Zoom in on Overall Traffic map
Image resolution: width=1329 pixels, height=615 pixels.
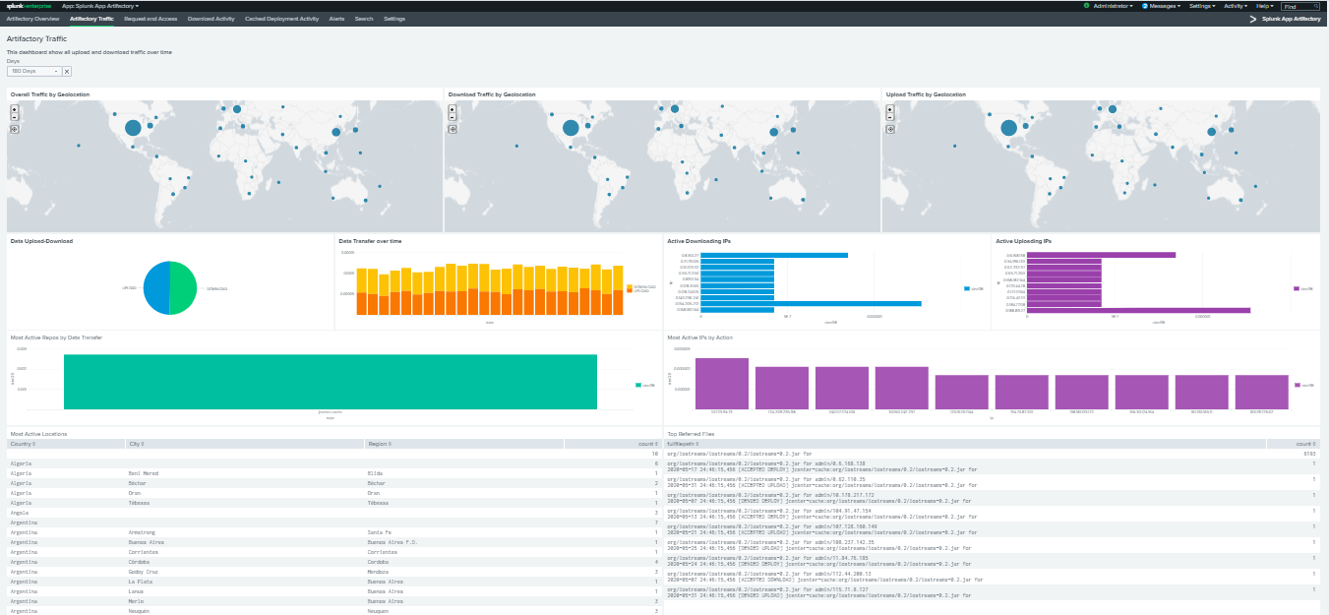15,108
